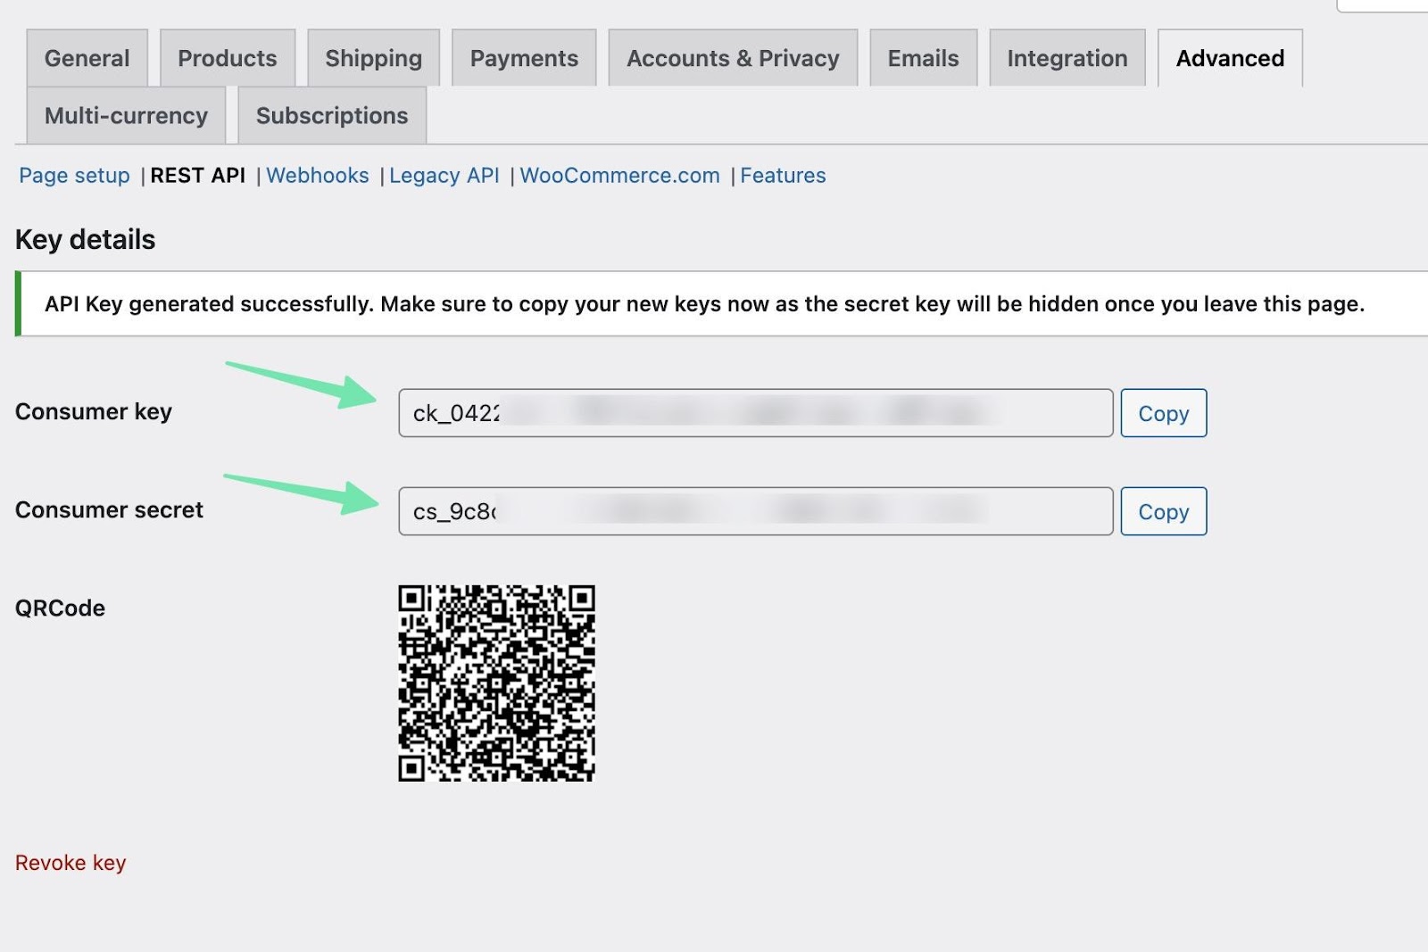The image size is (1428, 952).
Task: Open the Page setup section
Action: point(72,175)
